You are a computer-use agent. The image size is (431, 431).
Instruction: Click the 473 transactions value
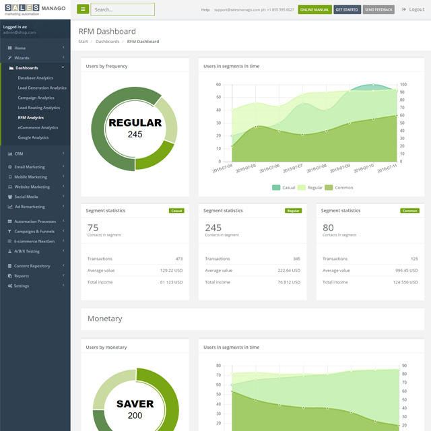[179, 259]
